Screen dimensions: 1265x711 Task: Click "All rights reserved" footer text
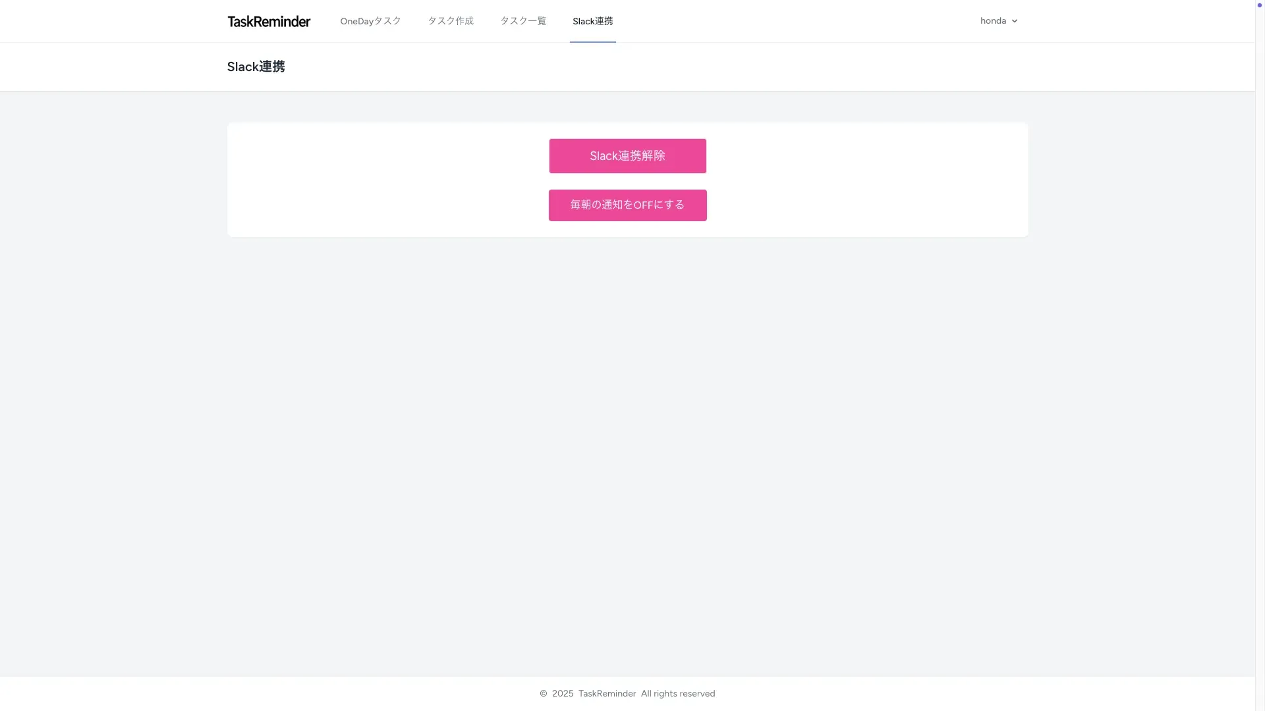[678, 694]
